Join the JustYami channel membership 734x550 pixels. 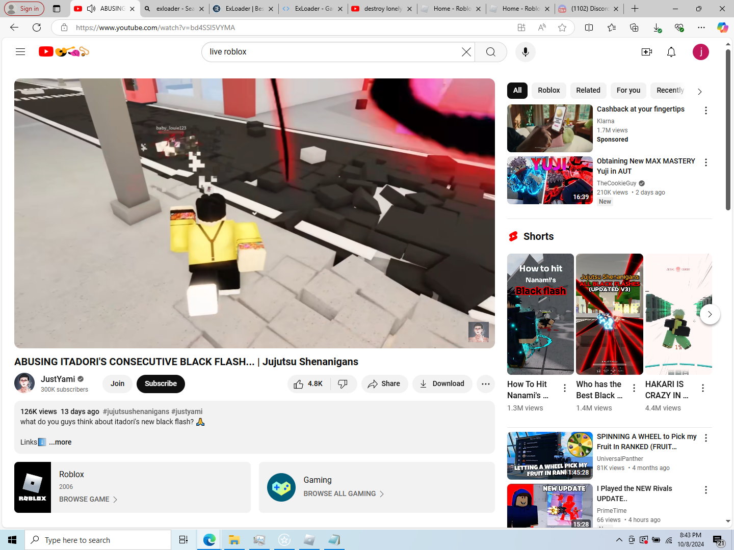[117, 384]
